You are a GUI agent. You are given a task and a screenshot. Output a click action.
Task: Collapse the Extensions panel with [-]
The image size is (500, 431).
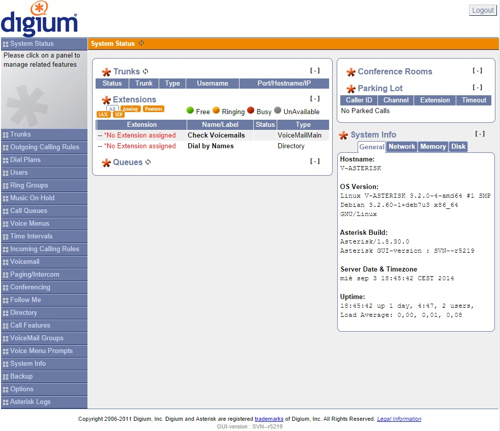coord(315,99)
